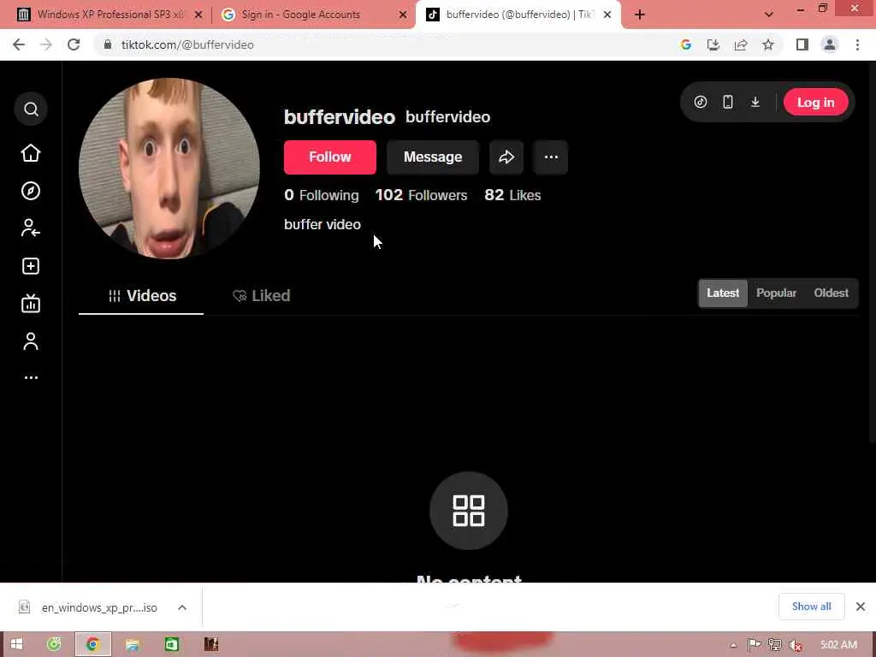Click the Get Coins icon near Log in
Screen dimensions: 876x657
(x=701, y=102)
